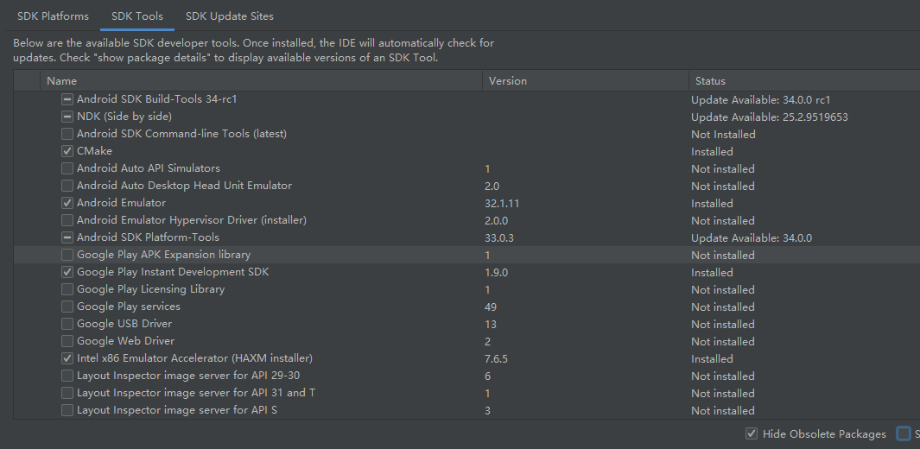Enable Android SDK Command-line Tools checkbox
This screenshot has width=920, height=449.
(67, 134)
